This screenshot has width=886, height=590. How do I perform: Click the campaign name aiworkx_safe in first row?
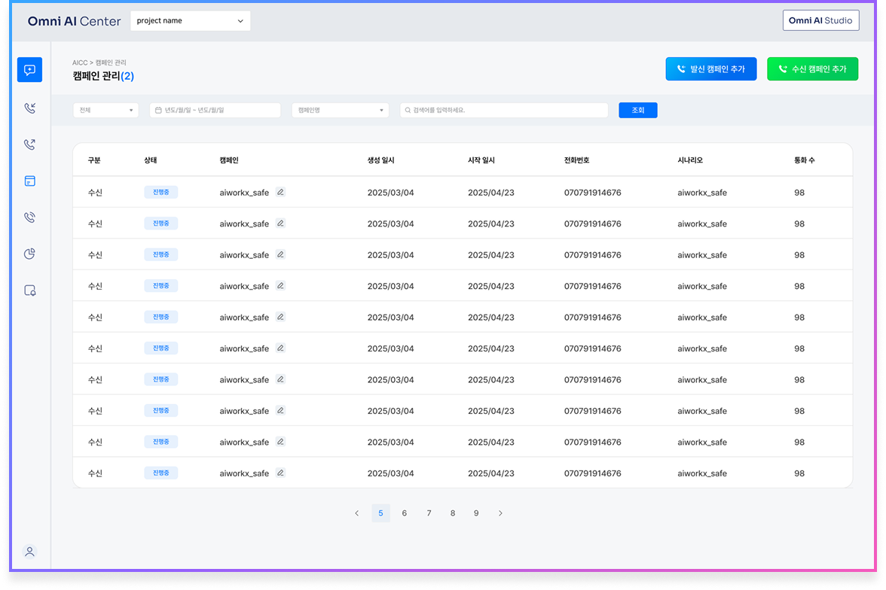(x=244, y=193)
